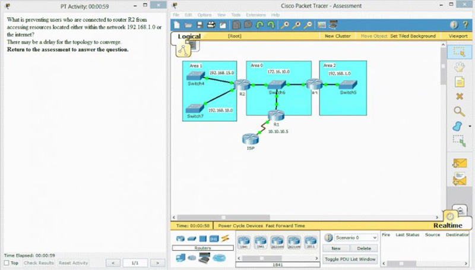Switch to the Realtime tab
The width and height of the screenshot is (475, 270).
448,225
